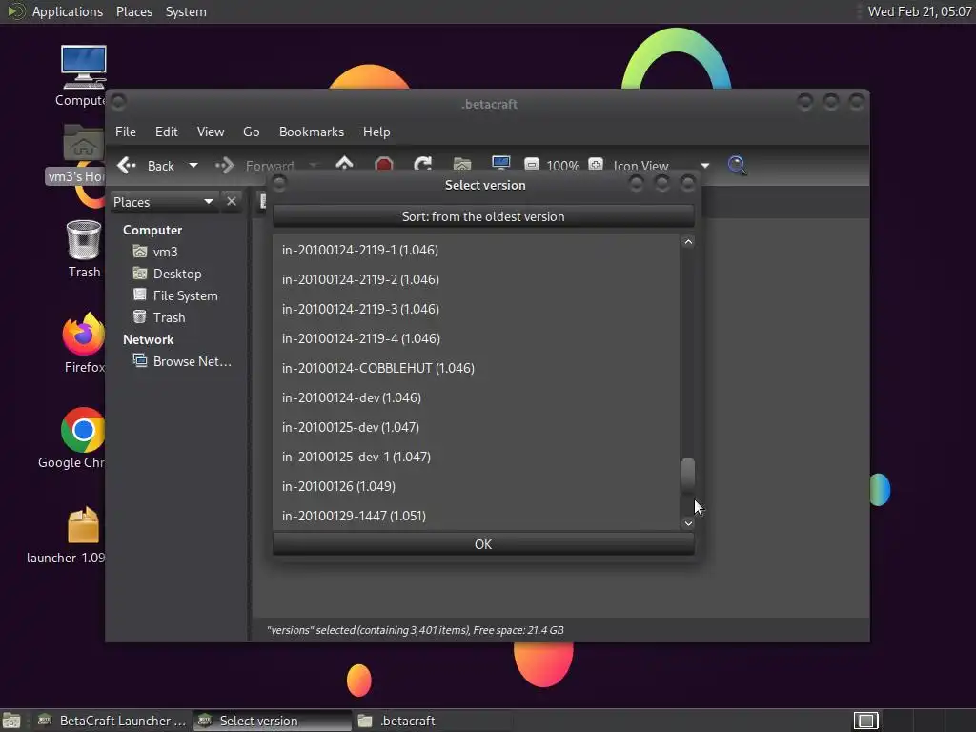Click the vm3 home icon in sidebar
The image size is (976, 732).
tap(140, 252)
